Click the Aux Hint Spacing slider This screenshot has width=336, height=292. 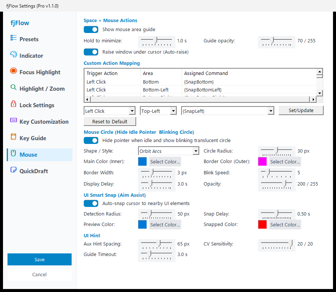click(x=157, y=245)
